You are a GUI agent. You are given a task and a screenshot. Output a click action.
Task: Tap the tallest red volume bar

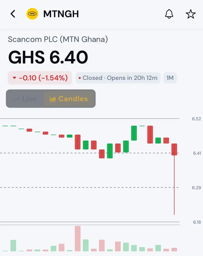78,239
